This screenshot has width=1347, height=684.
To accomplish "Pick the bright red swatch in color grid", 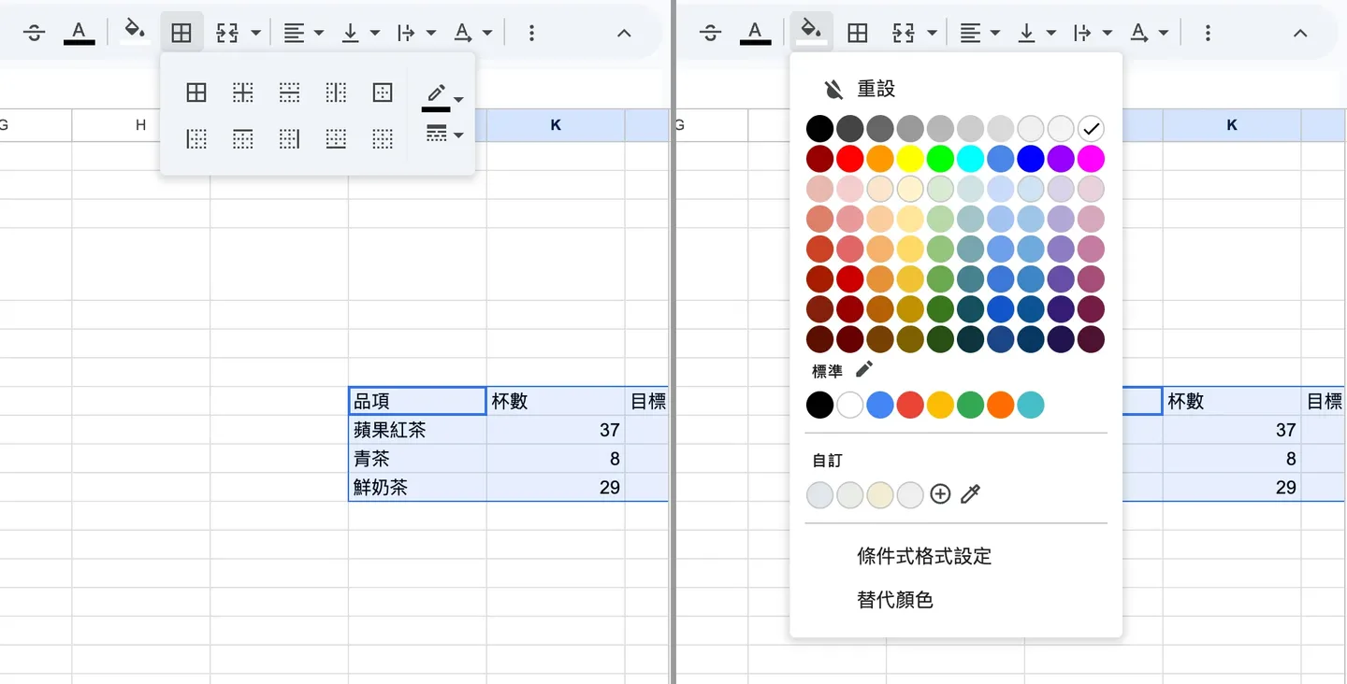I will point(850,159).
